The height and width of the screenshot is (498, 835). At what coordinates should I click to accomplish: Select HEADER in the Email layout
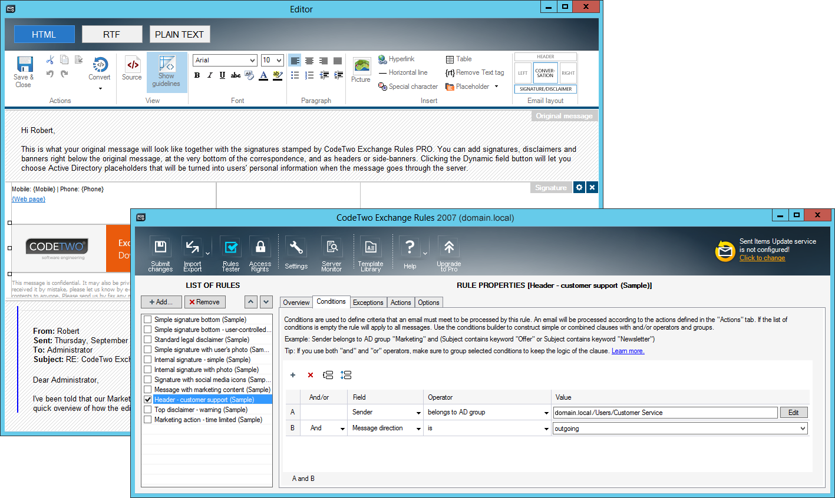coord(546,57)
